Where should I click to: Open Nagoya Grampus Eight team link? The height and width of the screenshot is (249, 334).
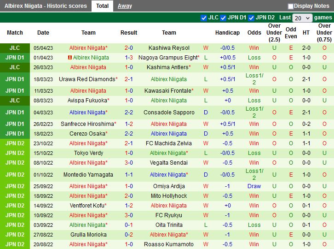169,58
